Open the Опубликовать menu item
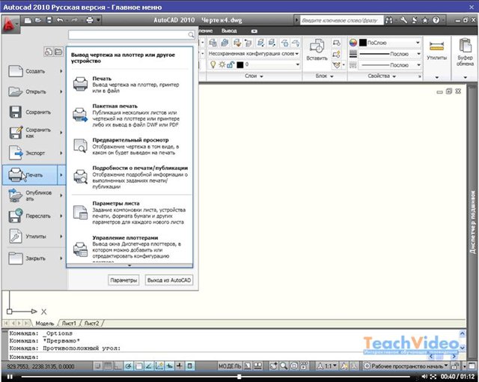The width and height of the screenshot is (479, 382). click(x=34, y=195)
